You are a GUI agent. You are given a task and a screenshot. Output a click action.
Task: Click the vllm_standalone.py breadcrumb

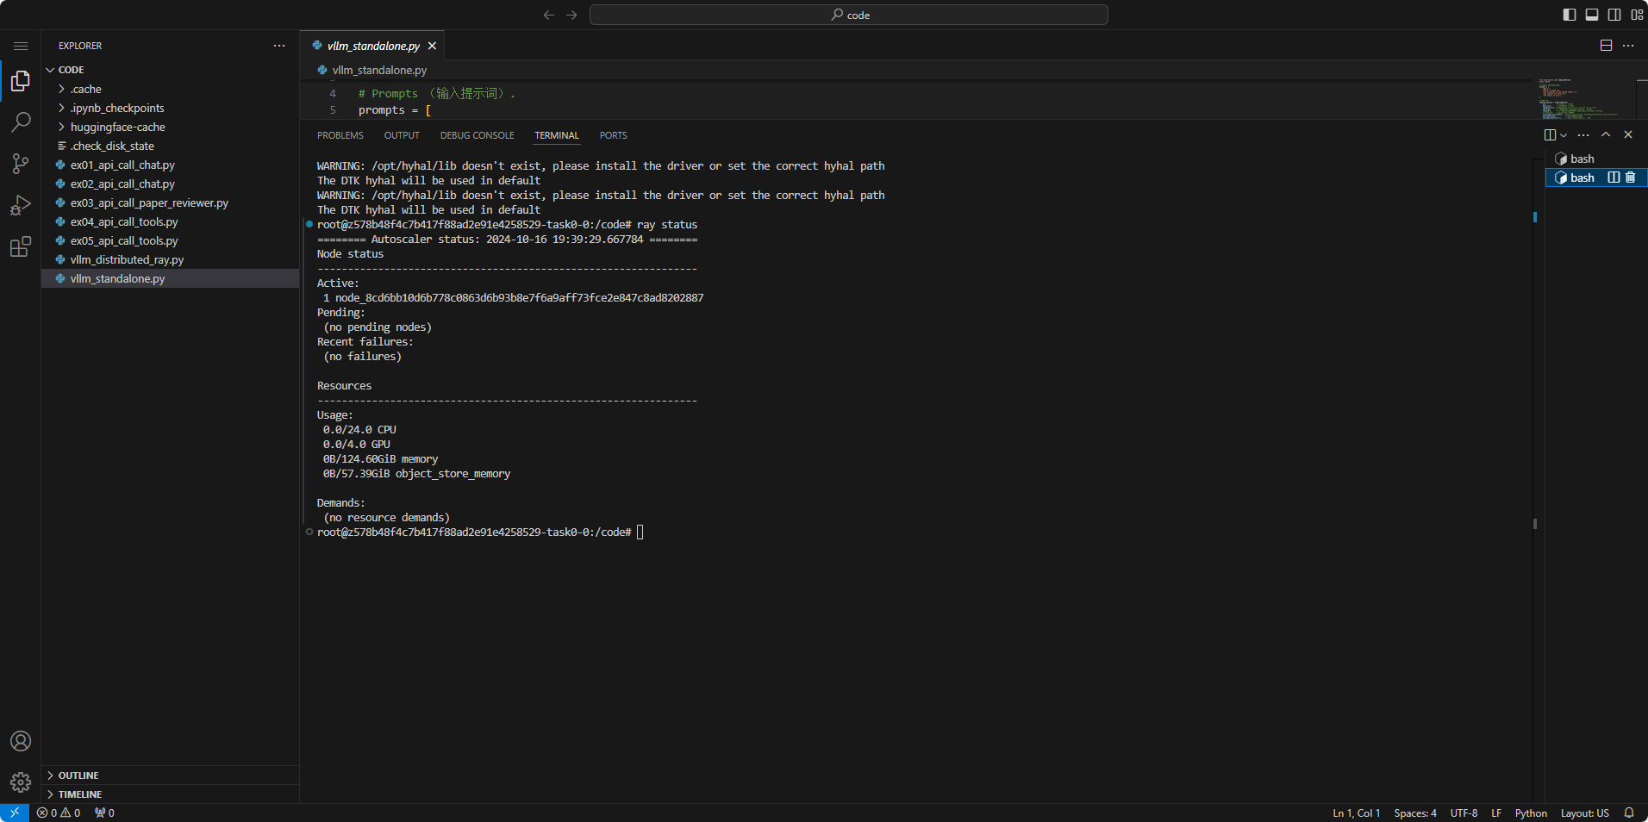coord(379,70)
